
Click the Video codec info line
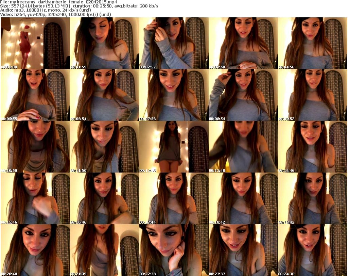(x=64, y=14)
